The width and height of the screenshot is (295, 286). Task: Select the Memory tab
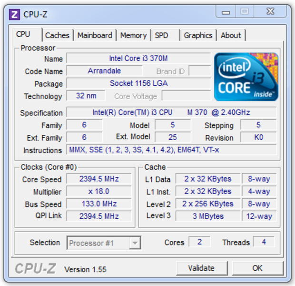pos(133,35)
